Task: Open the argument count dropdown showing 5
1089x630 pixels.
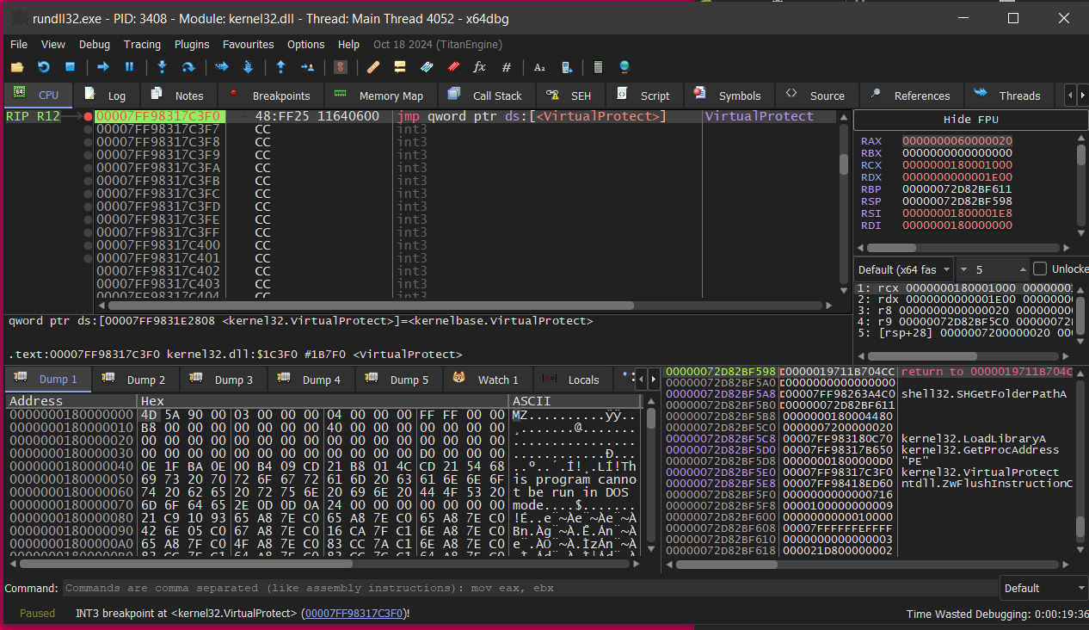Action: pyautogui.click(x=993, y=269)
